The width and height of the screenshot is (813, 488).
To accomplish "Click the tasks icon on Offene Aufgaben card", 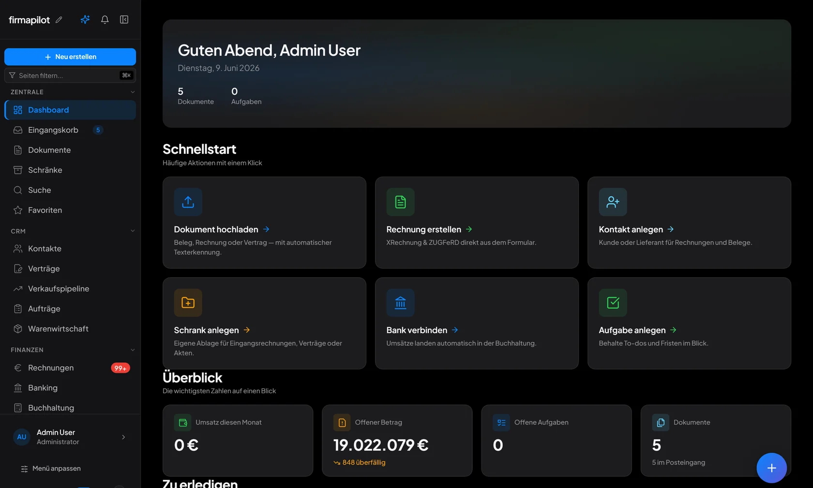I will (x=501, y=423).
